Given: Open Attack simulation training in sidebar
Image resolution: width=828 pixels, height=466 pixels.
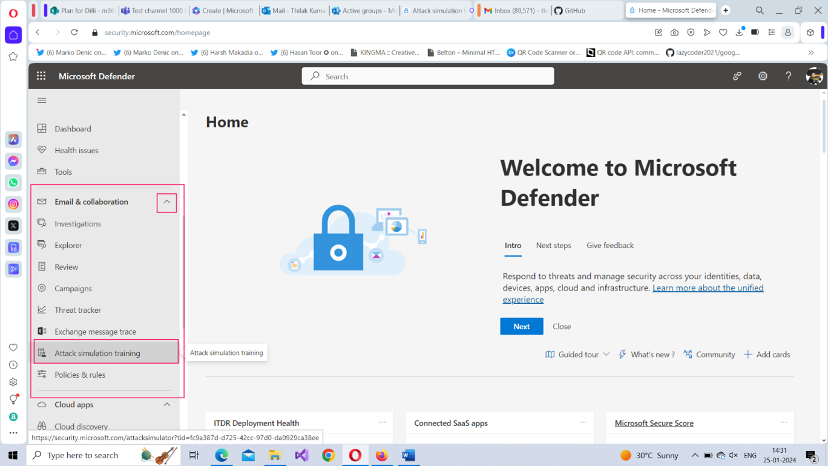Looking at the screenshot, I should pos(97,353).
